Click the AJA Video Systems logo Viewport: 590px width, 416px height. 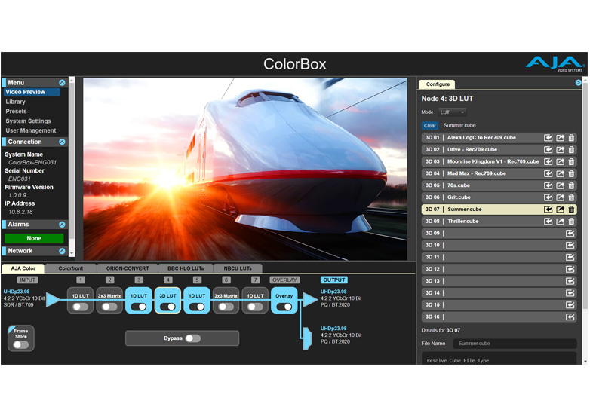(555, 63)
